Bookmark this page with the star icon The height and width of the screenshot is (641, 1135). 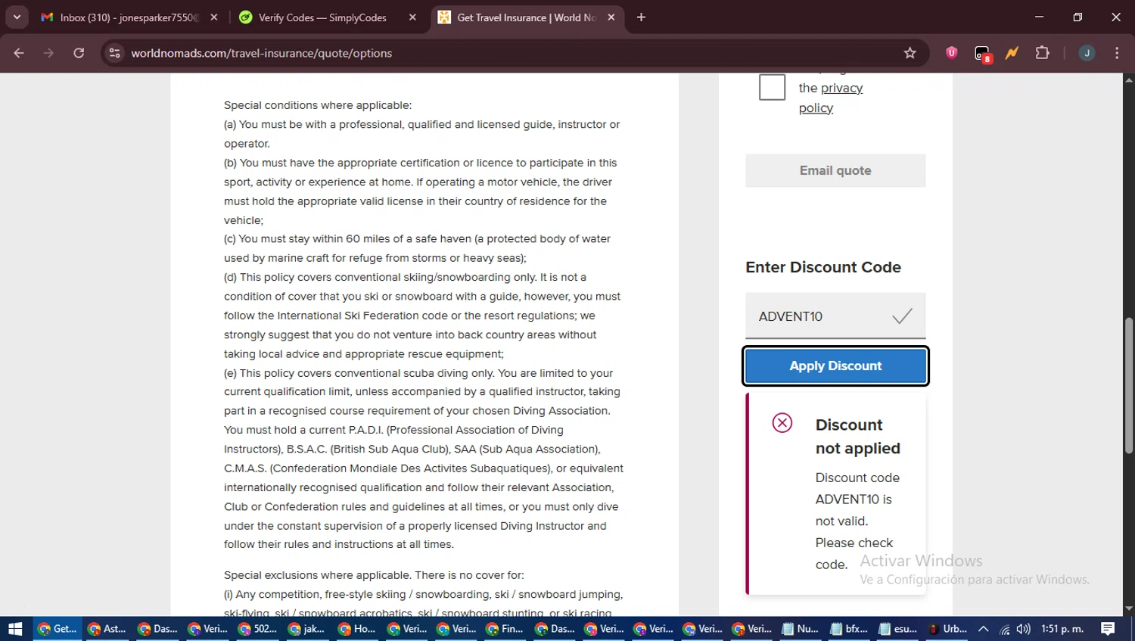click(910, 53)
